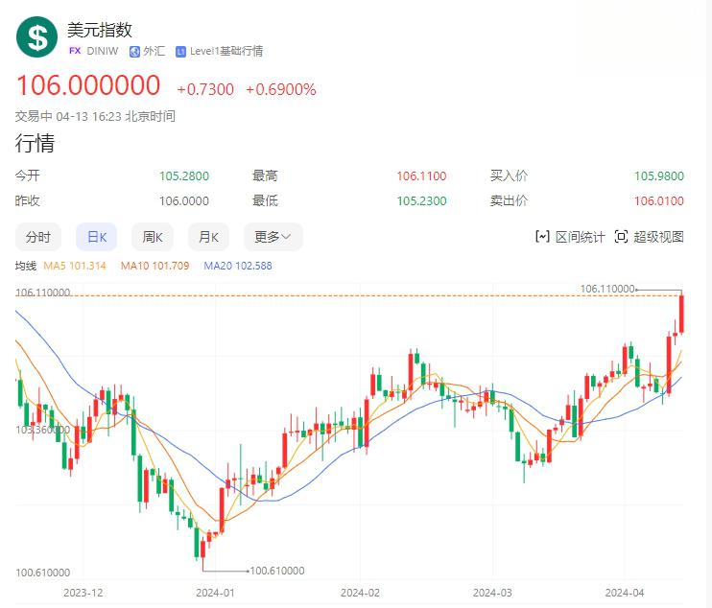
Task: Click the MA10 101.709 indicator label
Action: [154, 266]
